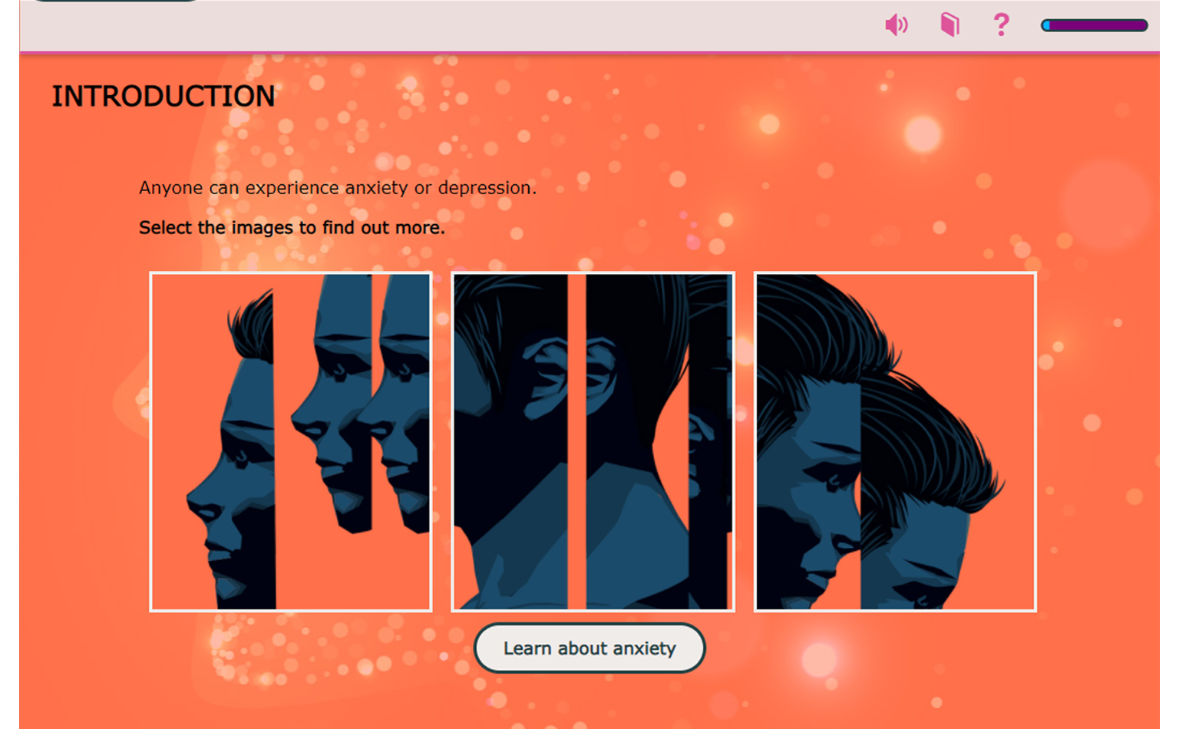Select the third image with two bowed heads
The height and width of the screenshot is (729, 1179).
coord(895,442)
